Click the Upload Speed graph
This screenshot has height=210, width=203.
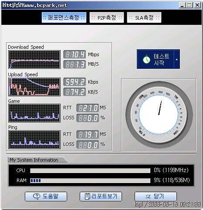click(34, 87)
